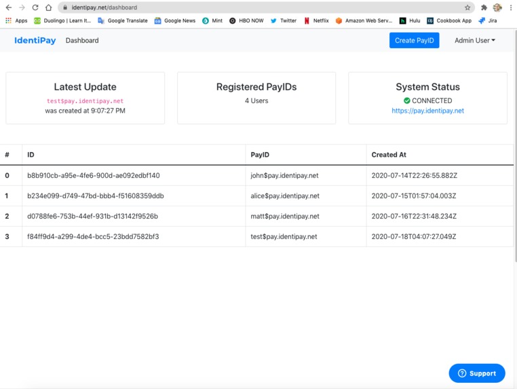
Task: Open the Google Translate bookmark
Action: [123, 20]
